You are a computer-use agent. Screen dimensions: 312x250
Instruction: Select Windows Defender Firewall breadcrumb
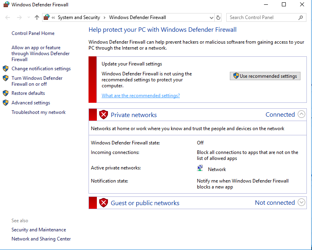point(137,17)
